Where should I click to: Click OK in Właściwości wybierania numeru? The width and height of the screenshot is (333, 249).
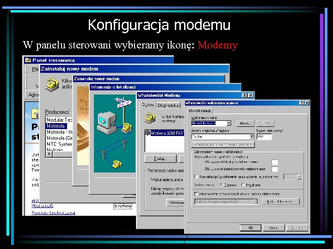pos(251,228)
